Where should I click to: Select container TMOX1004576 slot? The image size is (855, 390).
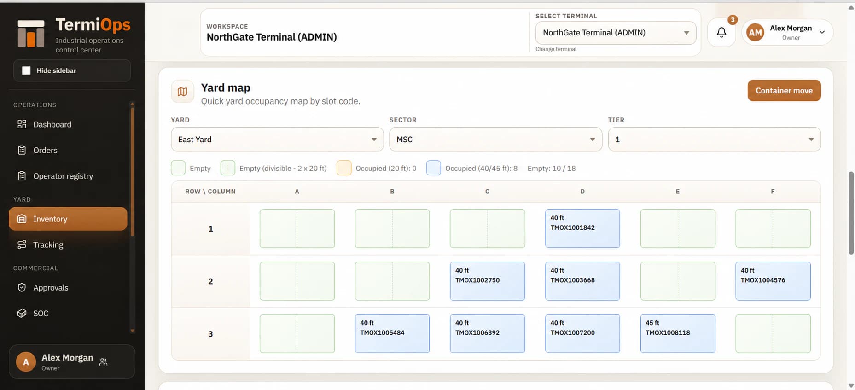773,281
